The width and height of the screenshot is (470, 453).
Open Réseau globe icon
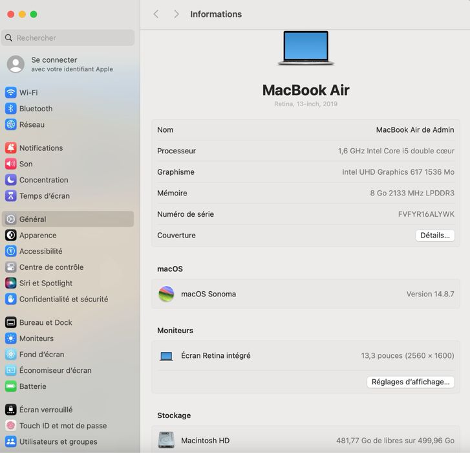click(x=11, y=124)
